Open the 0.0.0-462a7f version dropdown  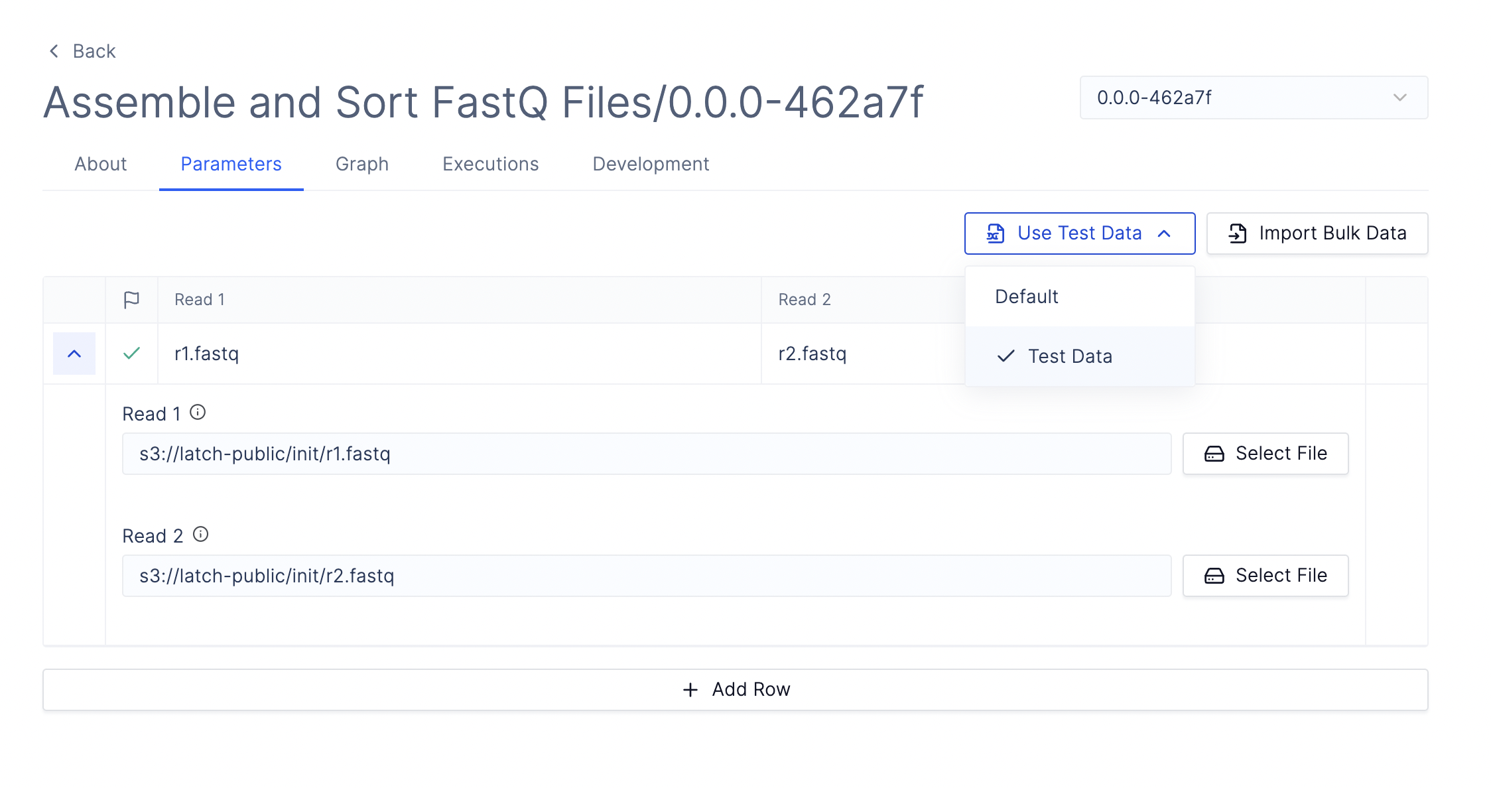(x=1254, y=98)
